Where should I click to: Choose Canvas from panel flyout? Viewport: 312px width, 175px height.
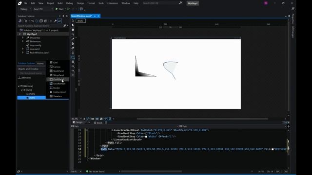(x=57, y=67)
